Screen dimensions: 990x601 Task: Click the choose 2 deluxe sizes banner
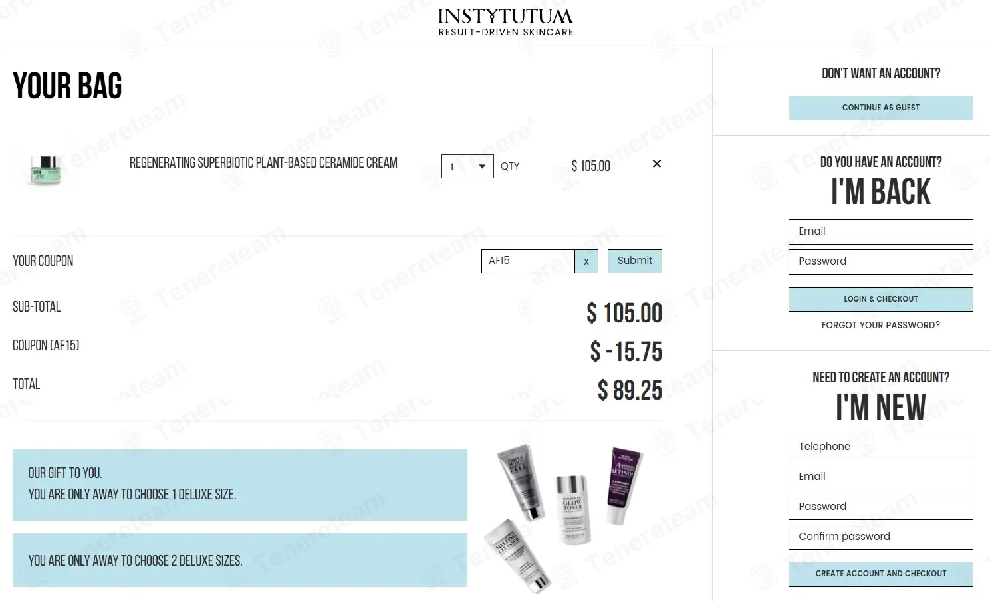(x=239, y=560)
